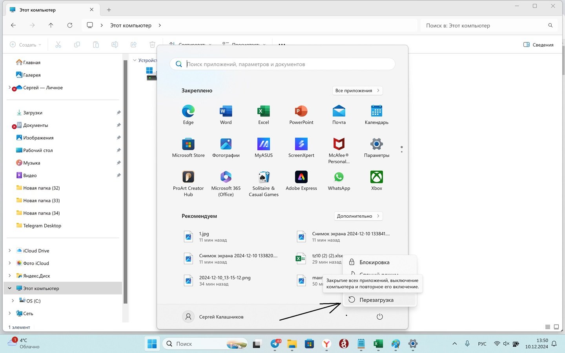Launch Word from Start menu

(x=226, y=115)
